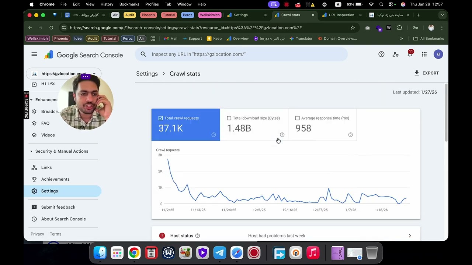Close the Crawl stats tab
472x265 pixels.
pos(313,15)
